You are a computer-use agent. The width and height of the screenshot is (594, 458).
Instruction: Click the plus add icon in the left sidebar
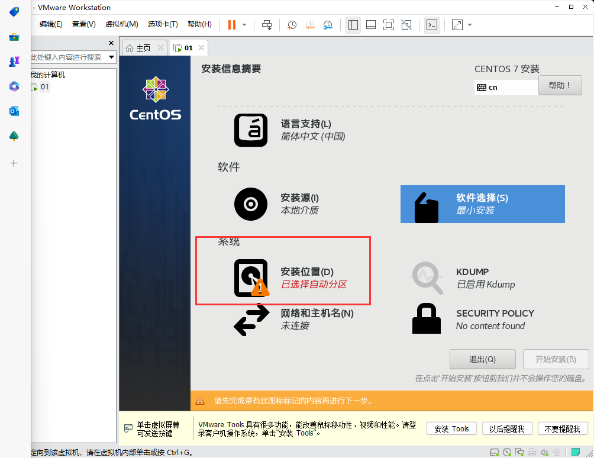[x=14, y=163]
